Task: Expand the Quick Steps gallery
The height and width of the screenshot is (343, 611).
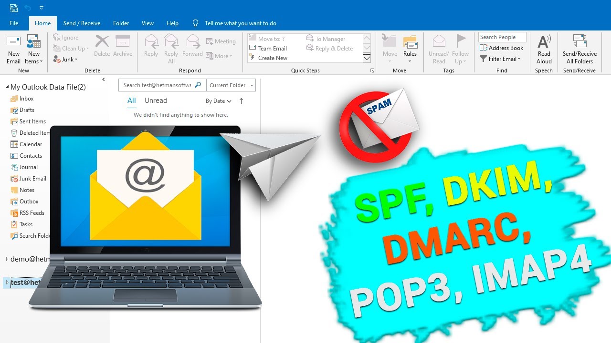Action: point(367,58)
